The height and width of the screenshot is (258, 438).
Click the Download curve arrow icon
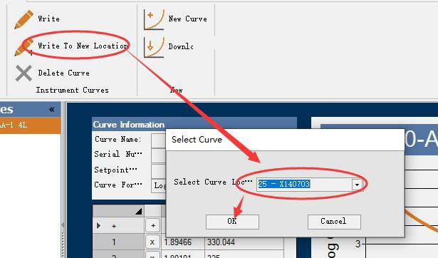point(153,48)
